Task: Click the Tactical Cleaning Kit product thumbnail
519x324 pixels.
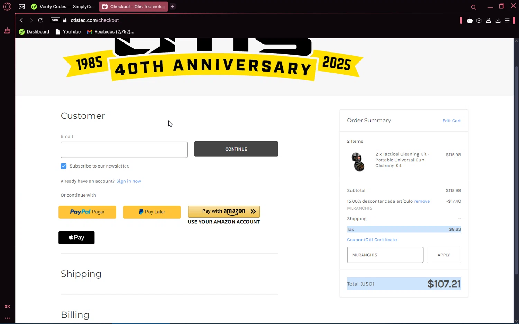Action: 358,162
